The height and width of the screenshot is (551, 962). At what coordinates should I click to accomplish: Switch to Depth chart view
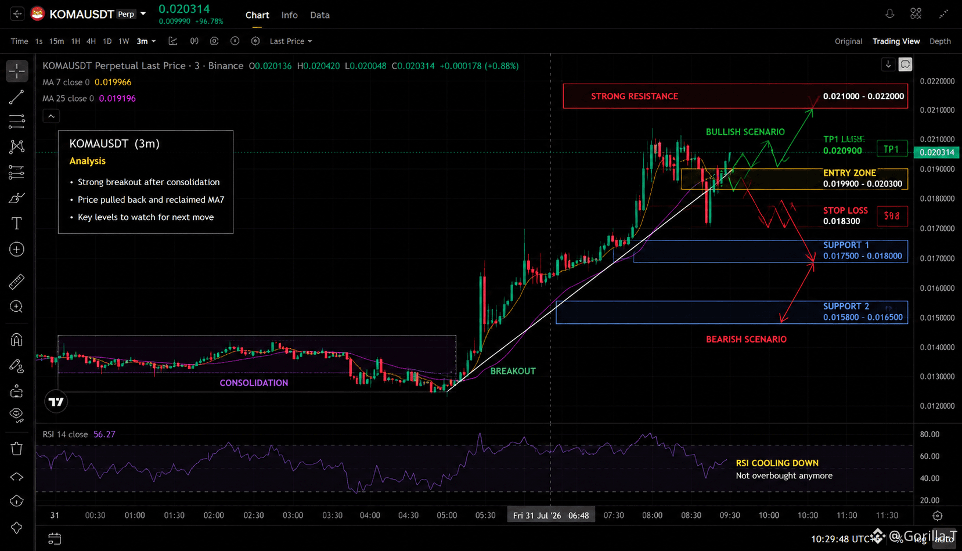tap(940, 41)
